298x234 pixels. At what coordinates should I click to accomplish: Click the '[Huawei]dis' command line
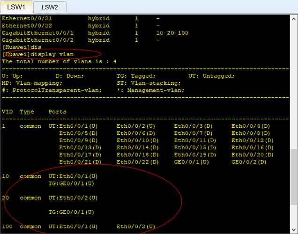click(22, 47)
